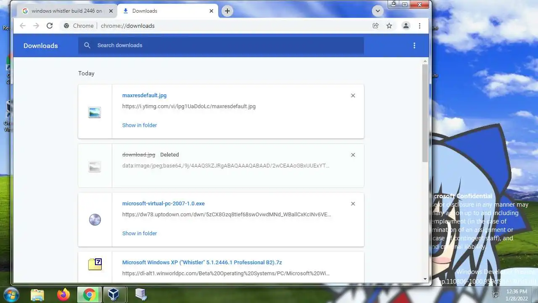
Task: Select the Downloads browser tab
Action: click(167, 11)
